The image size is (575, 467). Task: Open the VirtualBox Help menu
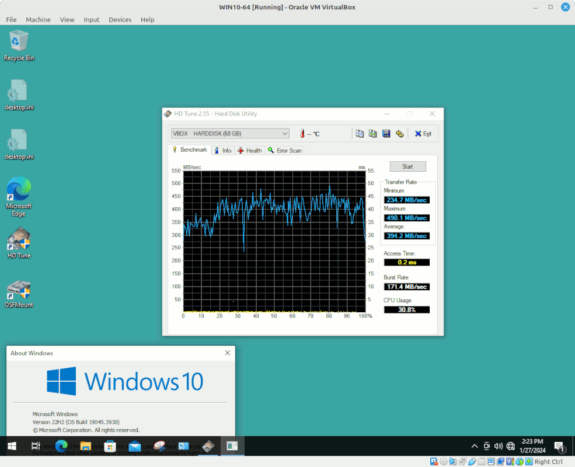click(x=148, y=19)
